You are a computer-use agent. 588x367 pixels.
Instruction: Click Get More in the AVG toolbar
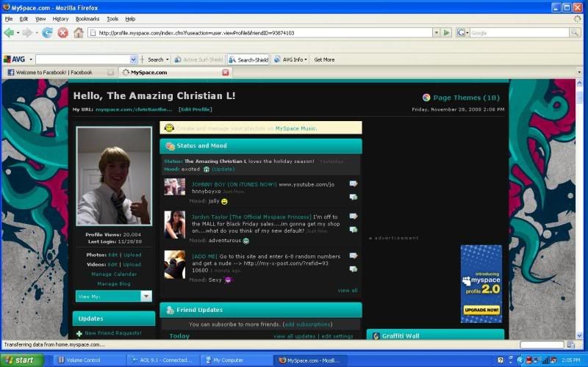point(324,59)
